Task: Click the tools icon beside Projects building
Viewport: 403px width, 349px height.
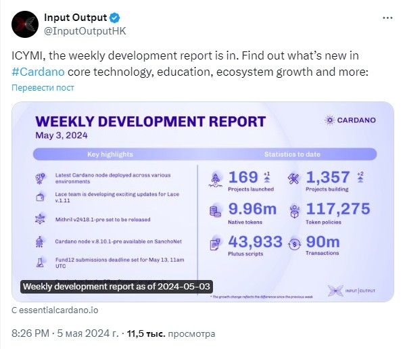Action: click(x=293, y=178)
